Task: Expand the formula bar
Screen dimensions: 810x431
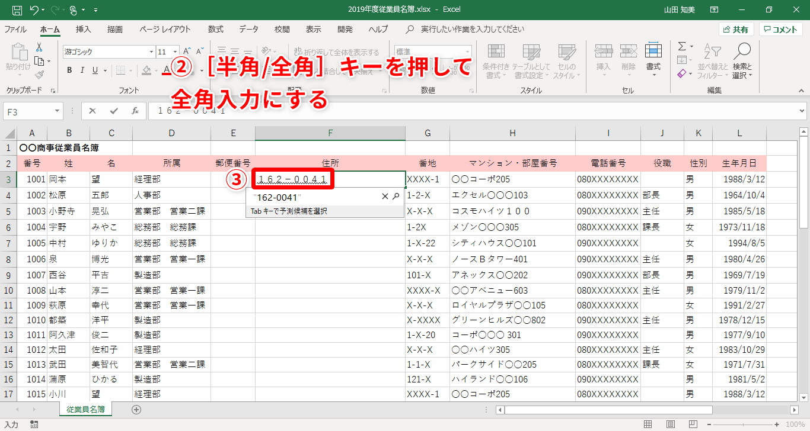Action: pos(802,111)
